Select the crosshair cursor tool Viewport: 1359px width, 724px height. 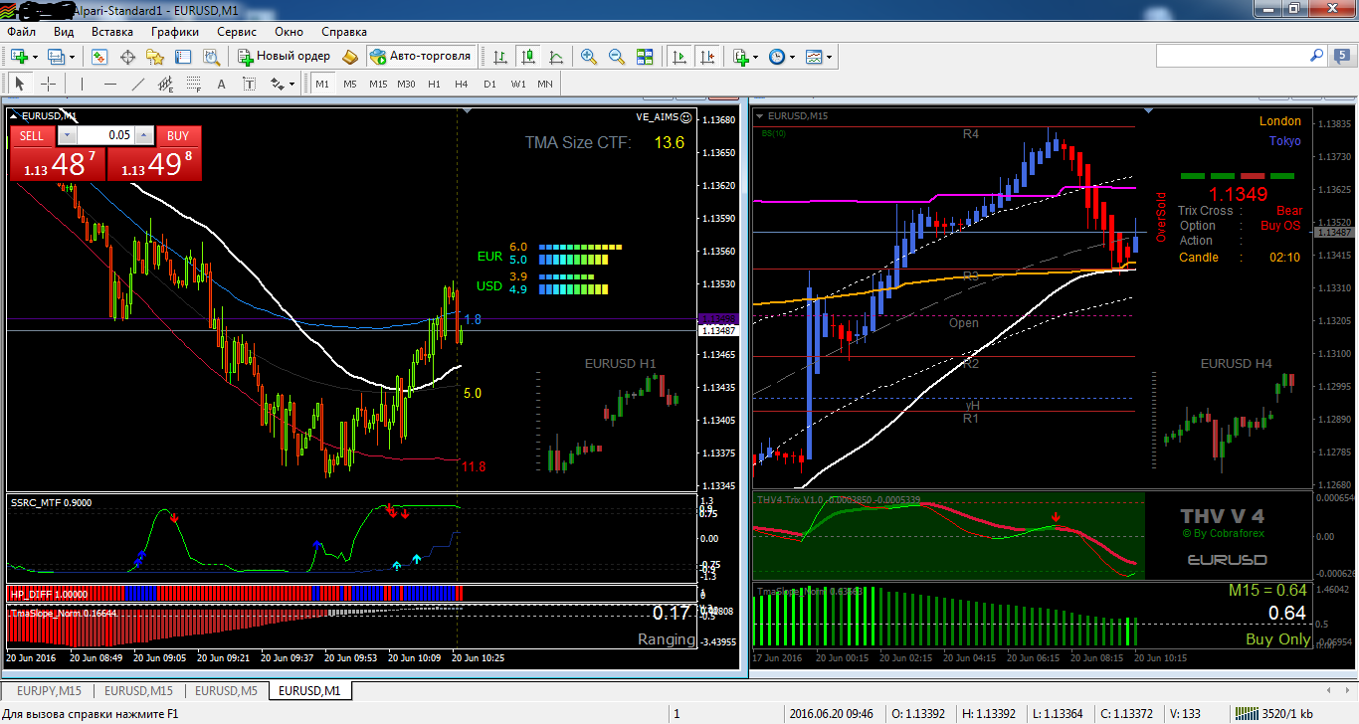(48, 84)
